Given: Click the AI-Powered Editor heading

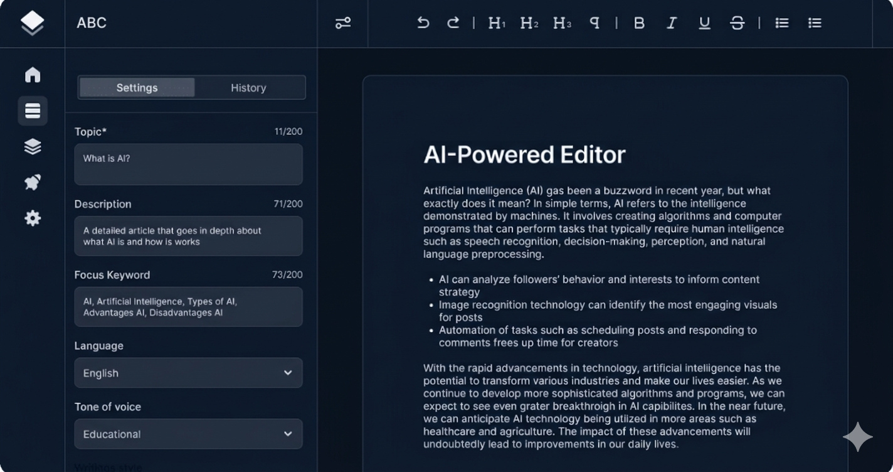Looking at the screenshot, I should coord(524,154).
